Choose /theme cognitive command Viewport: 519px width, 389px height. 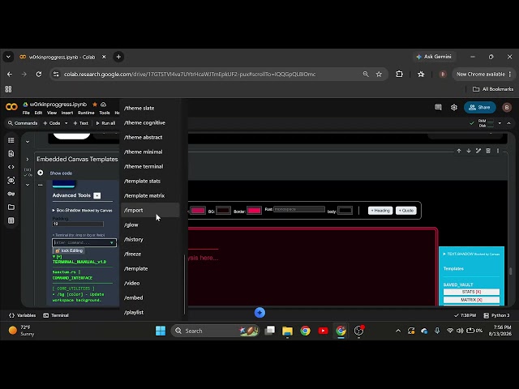point(150,122)
